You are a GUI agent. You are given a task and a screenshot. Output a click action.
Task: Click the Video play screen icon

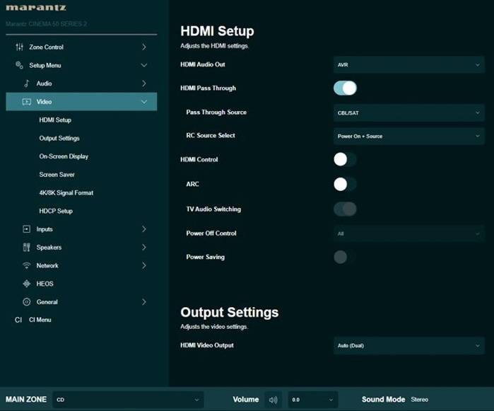pos(27,102)
